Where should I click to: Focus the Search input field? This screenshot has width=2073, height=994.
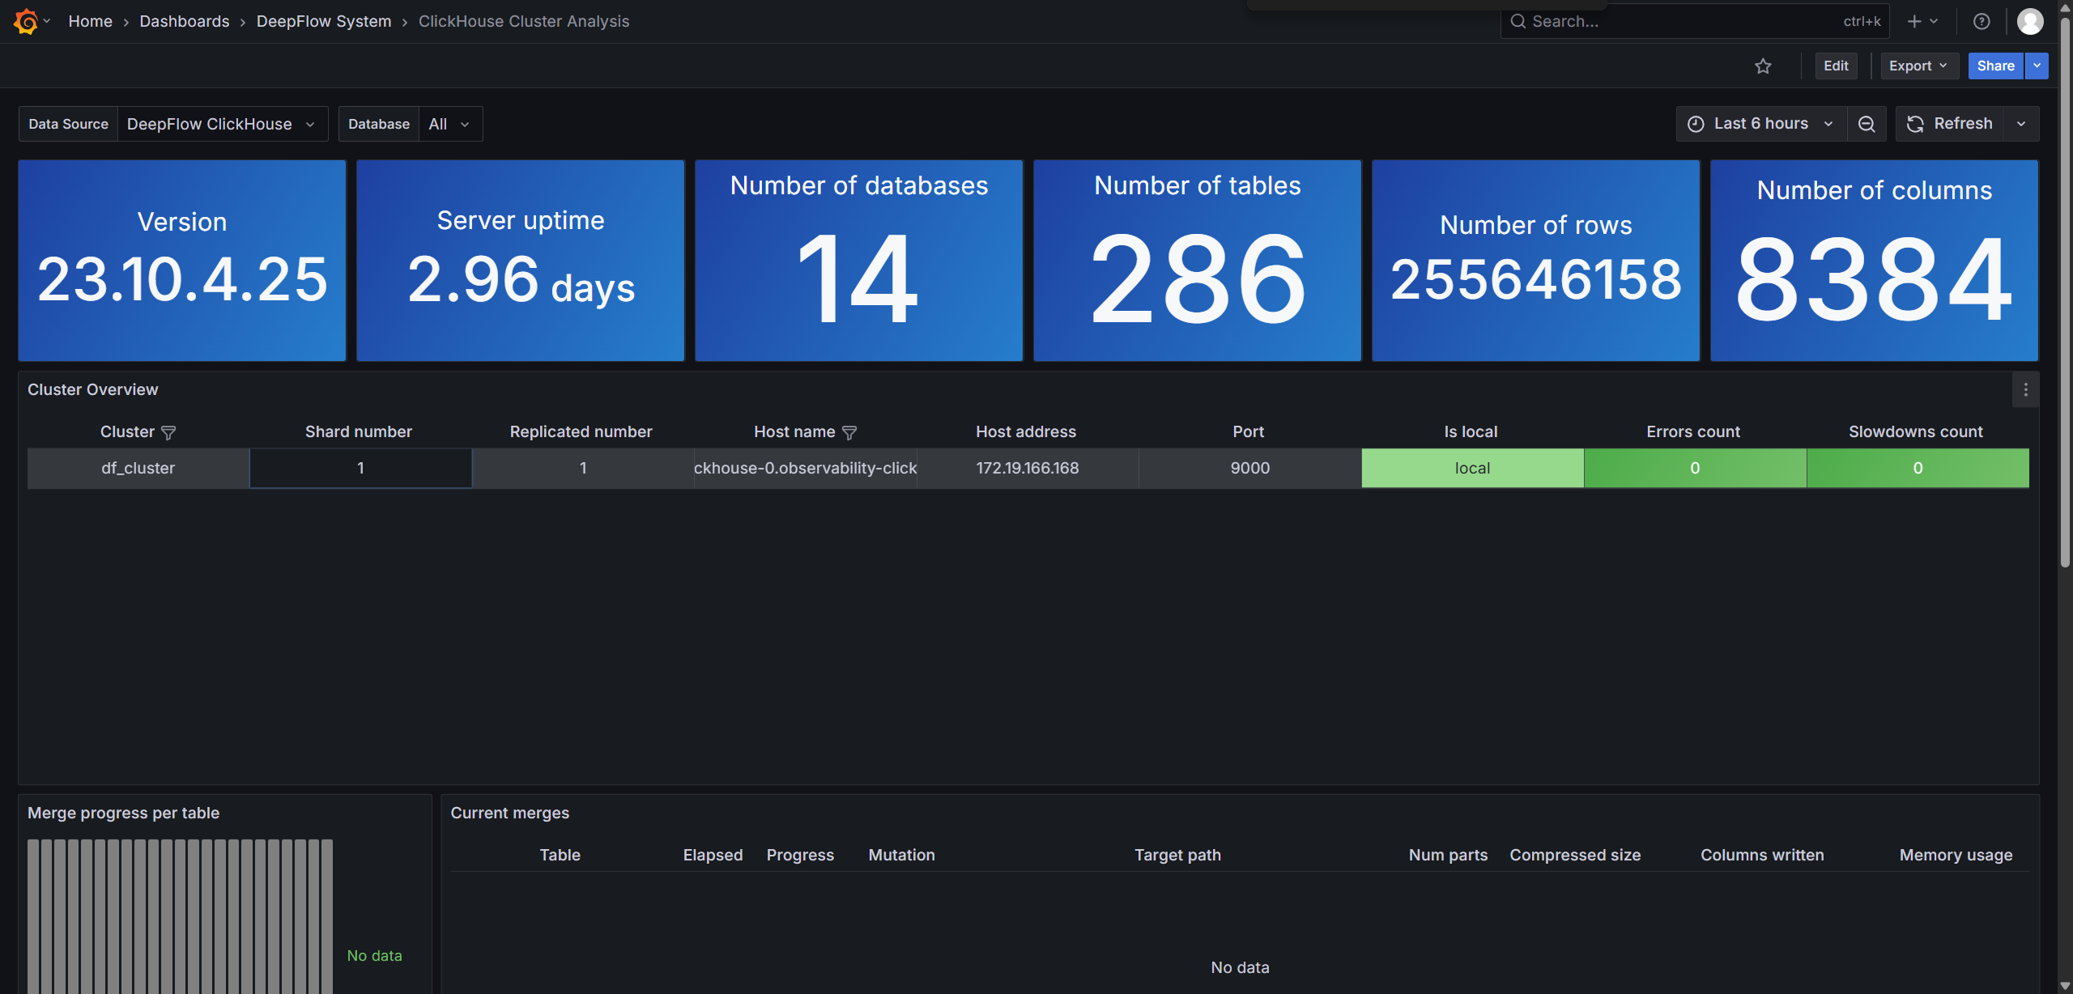pyautogui.click(x=1695, y=21)
